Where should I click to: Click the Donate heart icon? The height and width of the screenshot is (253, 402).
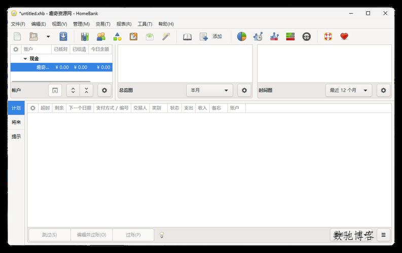pyautogui.click(x=344, y=36)
